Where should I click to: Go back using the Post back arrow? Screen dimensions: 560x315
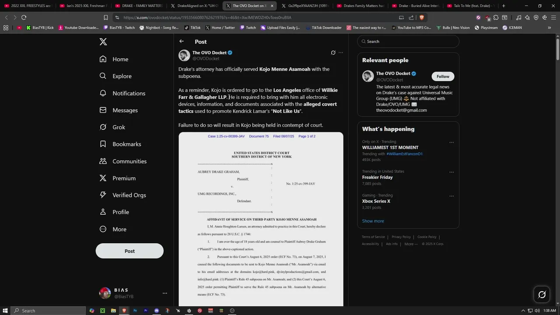pos(182,42)
